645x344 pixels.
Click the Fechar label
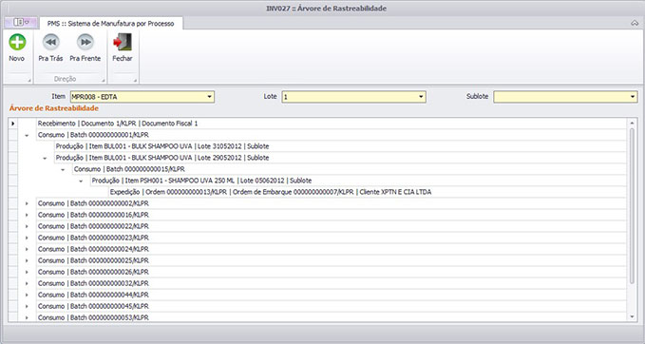(x=123, y=58)
